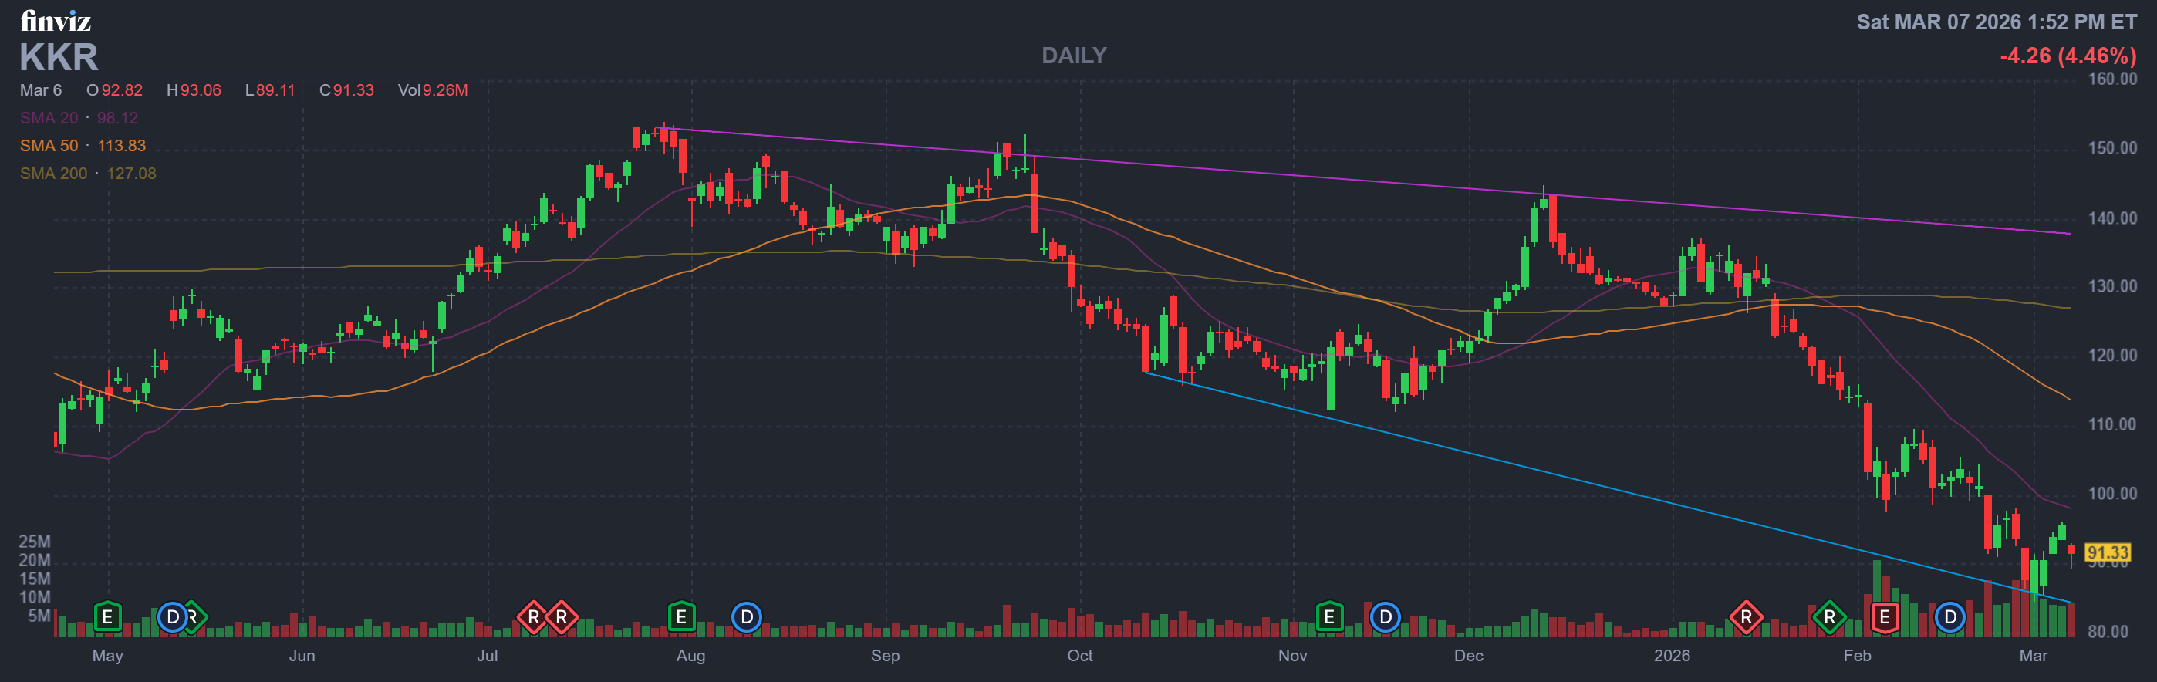Click the -4.26 (4.46%) price change text

2068,56
